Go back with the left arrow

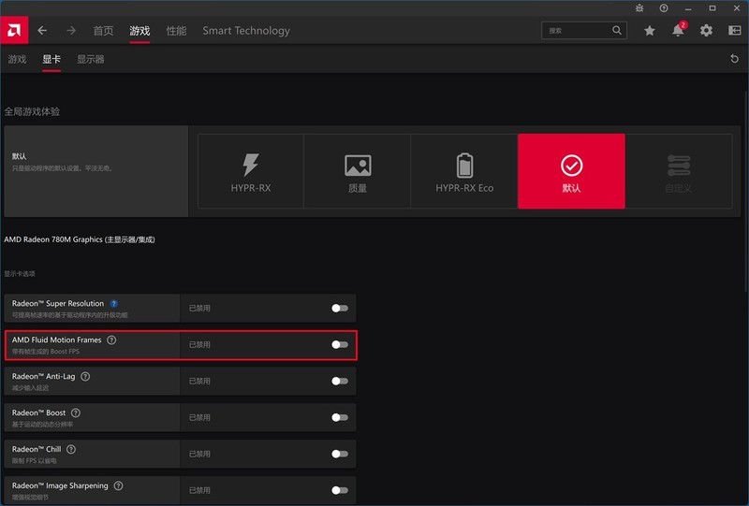[x=42, y=31]
